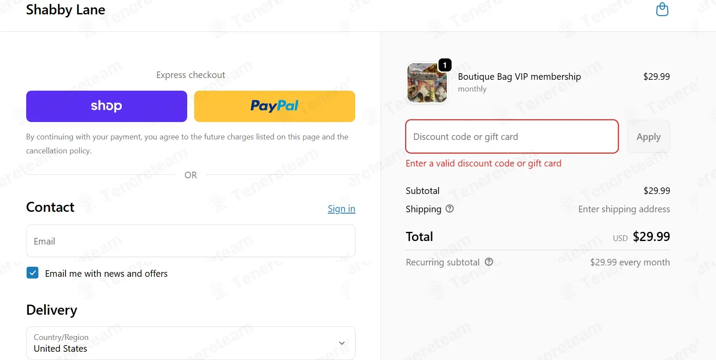Viewport: 716px width, 360px height.
Task: Click the Boutique Bag VIP membership thumbnail
Action: point(427,83)
